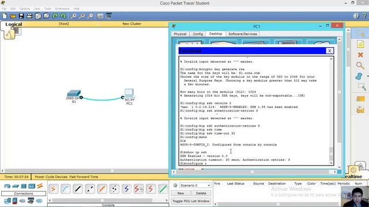Zoom out using magnifier minus icon
The width and height of the screenshot is (369, 207).
pyautogui.click(x=91, y=16)
